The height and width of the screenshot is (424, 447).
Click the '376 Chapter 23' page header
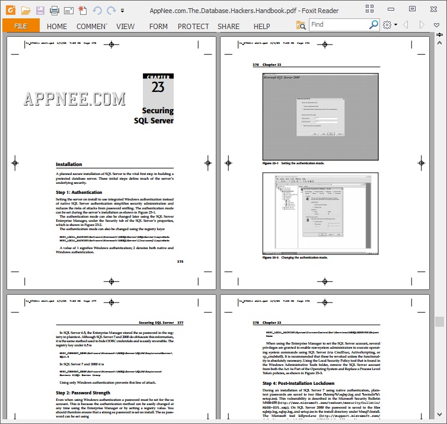(x=267, y=65)
